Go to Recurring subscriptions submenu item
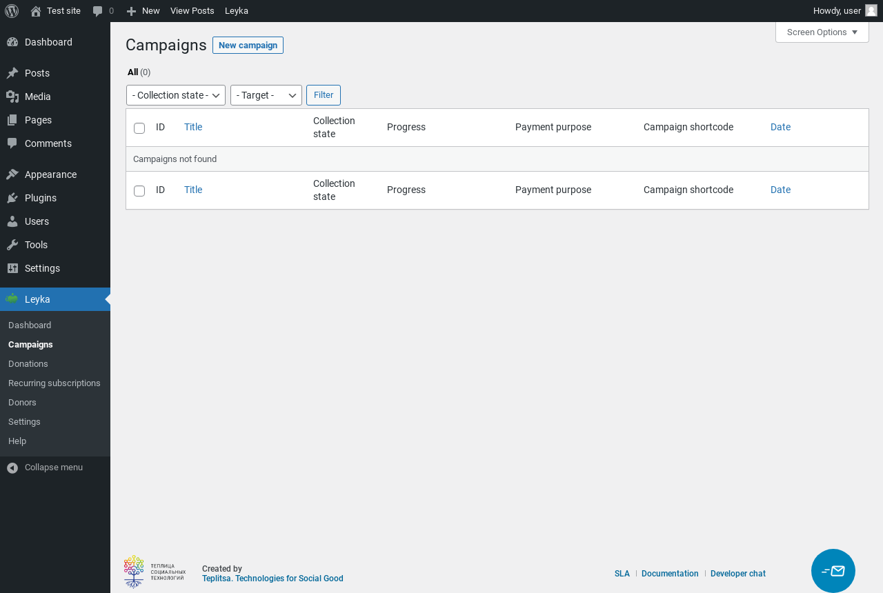 [x=54, y=383]
